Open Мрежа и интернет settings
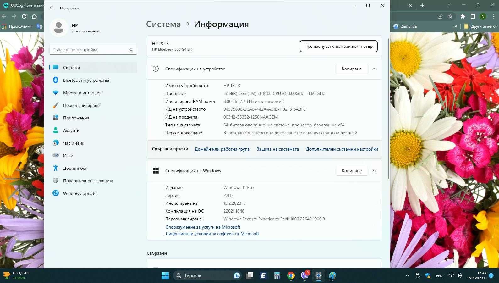The image size is (499, 283). click(x=93, y=93)
